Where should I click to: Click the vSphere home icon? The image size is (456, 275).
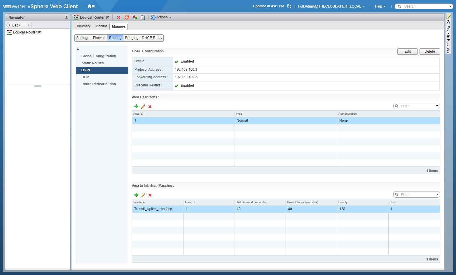tap(90, 6)
